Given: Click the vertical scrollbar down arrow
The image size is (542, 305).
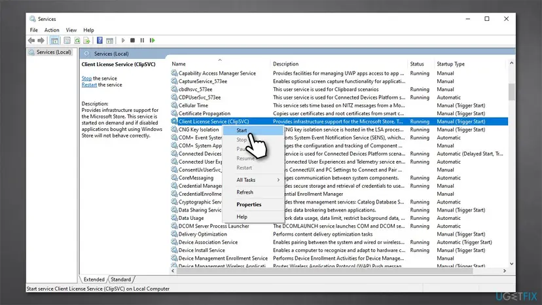Looking at the screenshot, I should (x=512, y=264).
